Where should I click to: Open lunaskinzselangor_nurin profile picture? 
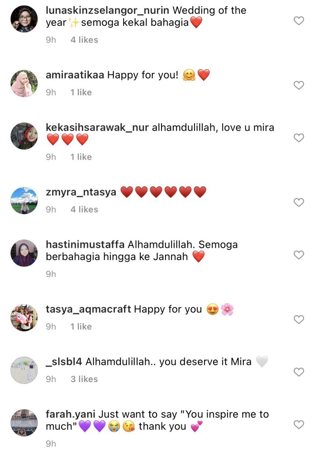pos(24,19)
